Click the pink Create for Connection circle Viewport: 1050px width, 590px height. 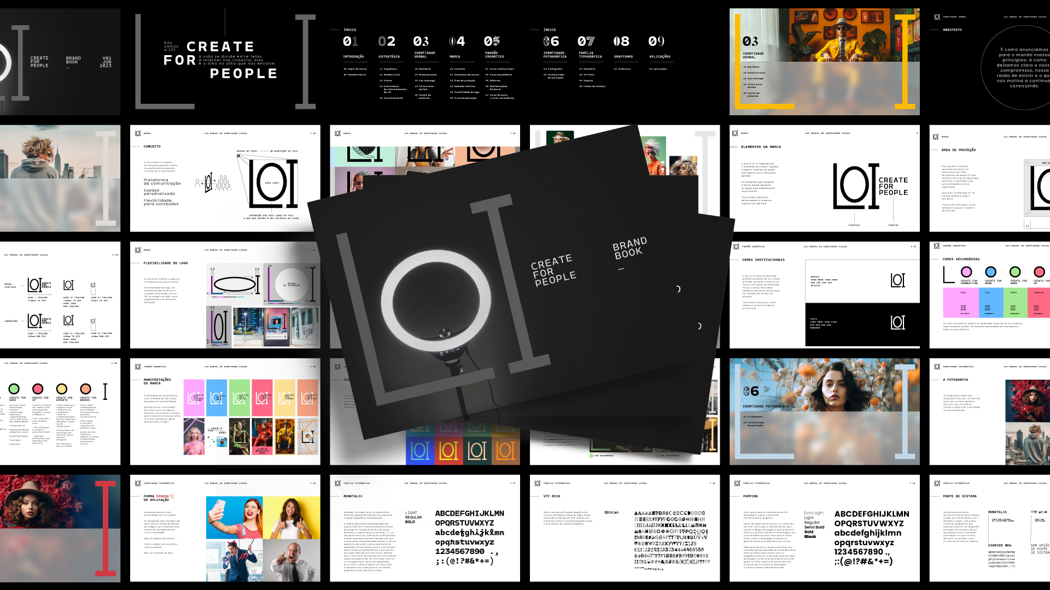(966, 272)
